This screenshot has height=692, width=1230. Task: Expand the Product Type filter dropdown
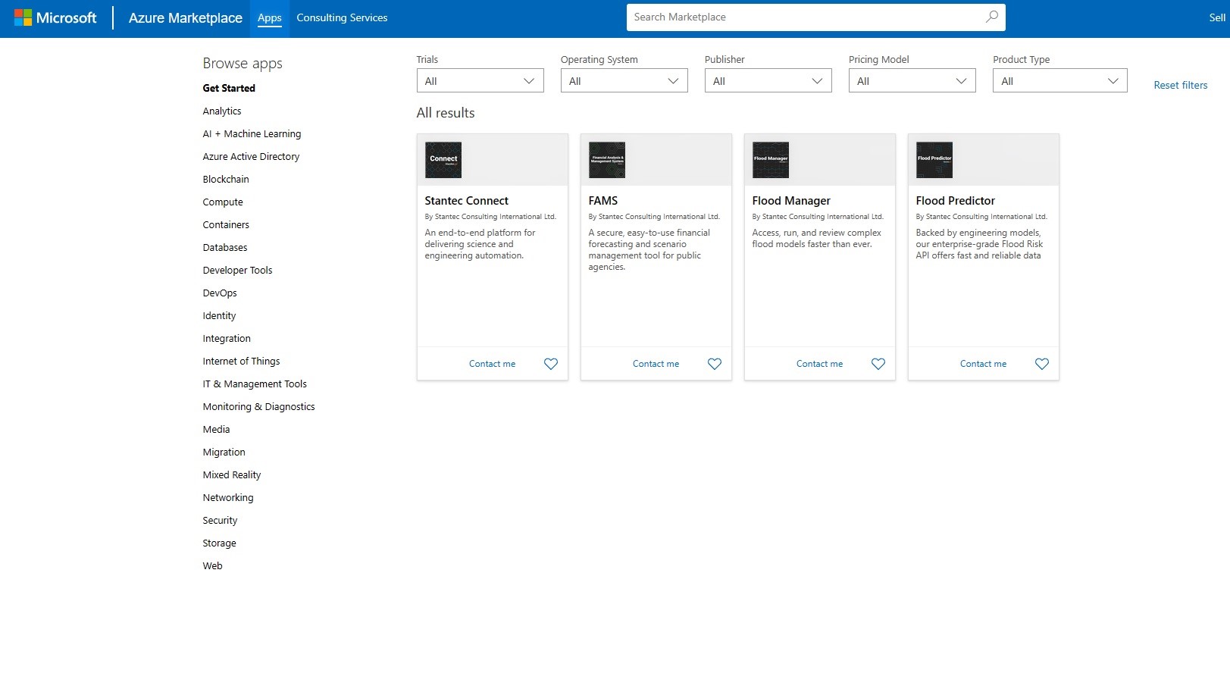coord(1060,80)
